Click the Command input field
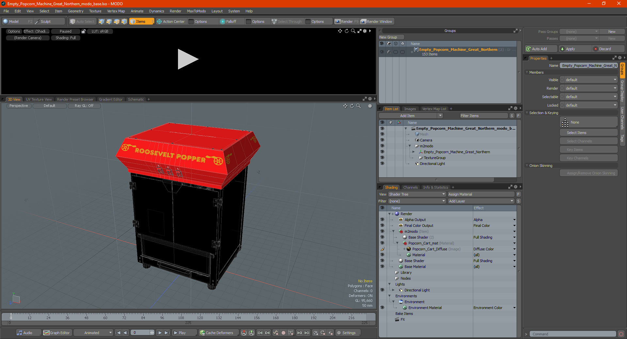The height and width of the screenshot is (339, 627). (572, 334)
